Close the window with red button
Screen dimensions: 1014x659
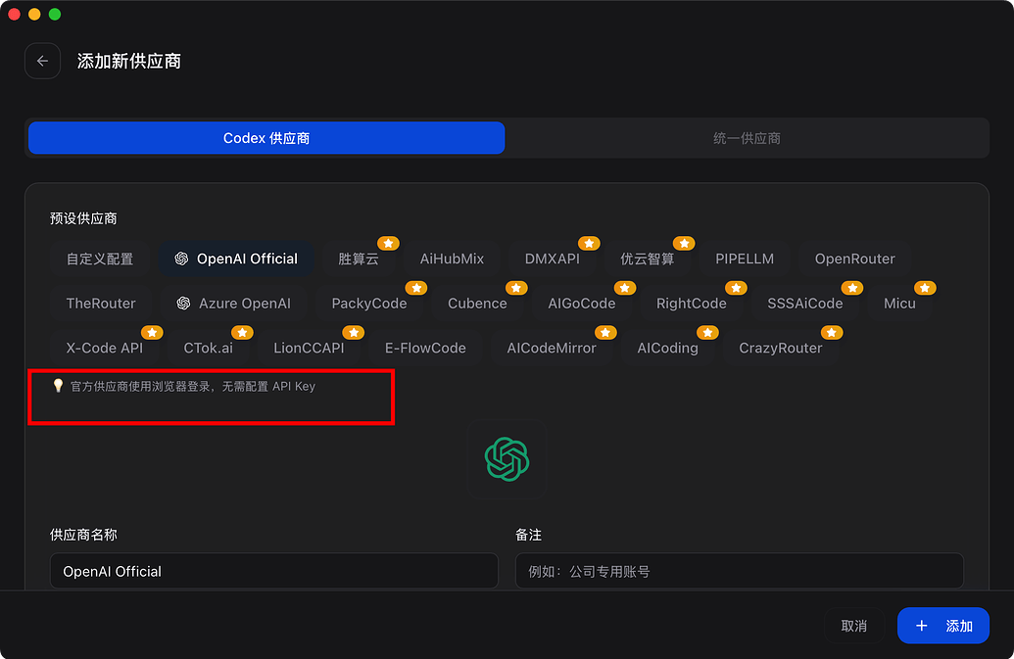(x=15, y=15)
